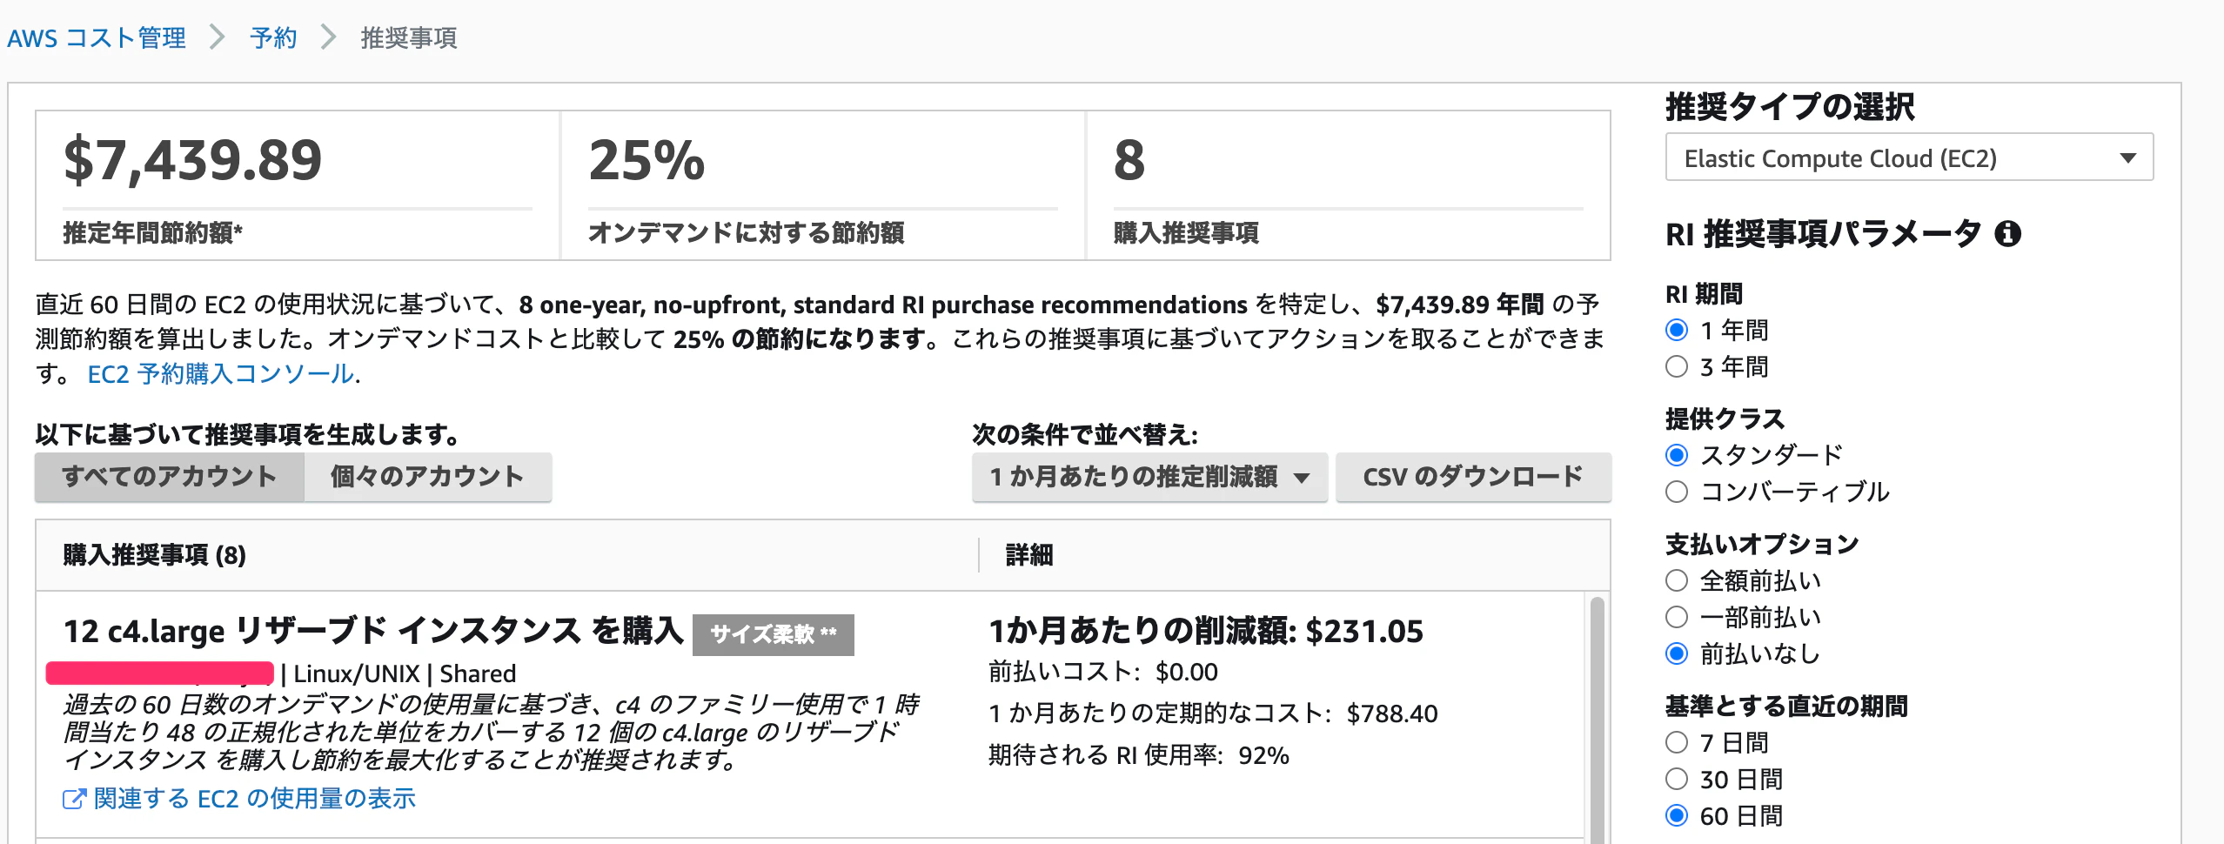The image size is (2224, 844).
Task: Choose 全額前払い as payment option
Action: click(1675, 579)
